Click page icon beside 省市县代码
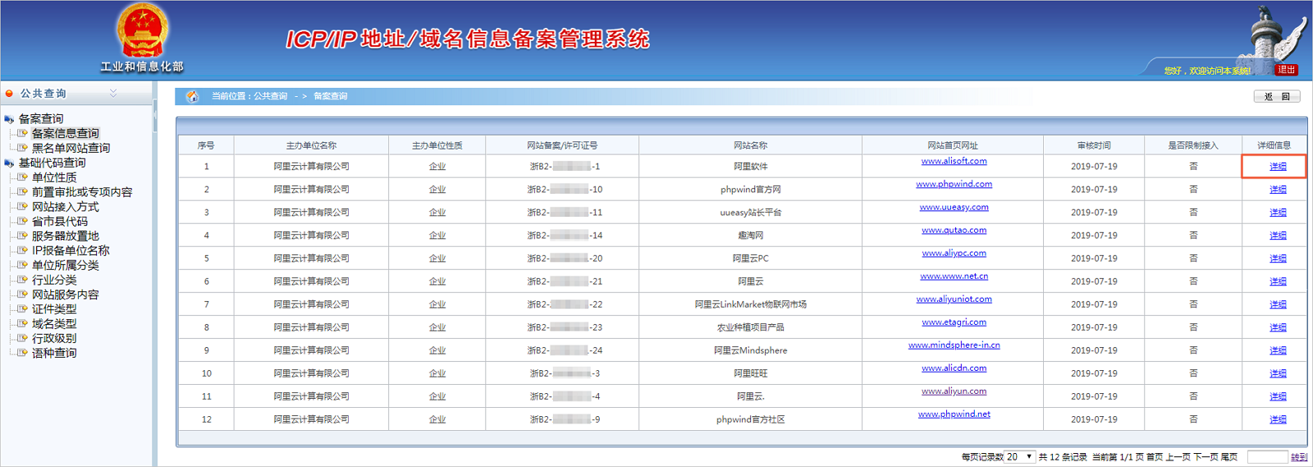Viewport: 1313px width, 467px height. click(x=22, y=221)
